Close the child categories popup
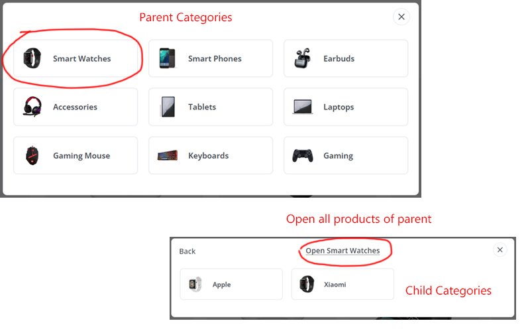Screen dimensions: 530x333 pos(500,249)
